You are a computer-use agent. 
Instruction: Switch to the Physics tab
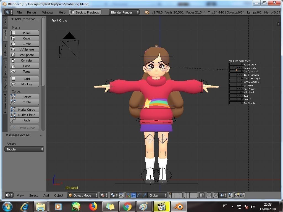(5, 84)
